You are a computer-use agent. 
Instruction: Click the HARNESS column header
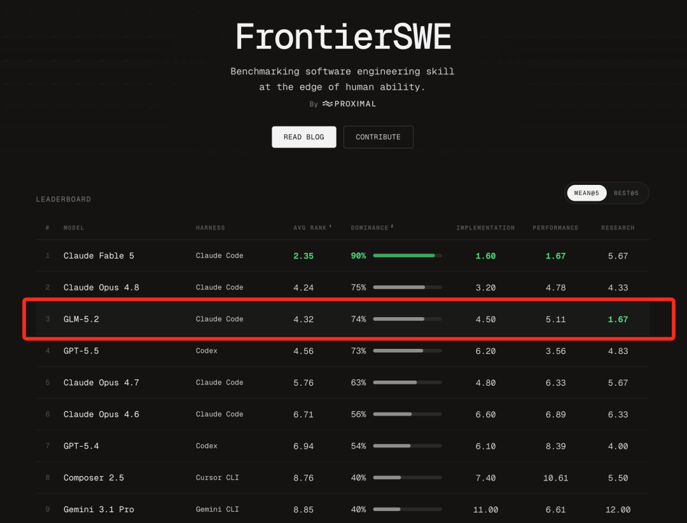(x=211, y=228)
